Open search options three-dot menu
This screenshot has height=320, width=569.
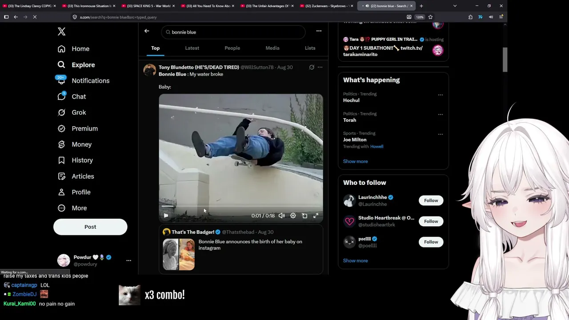tap(319, 31)
